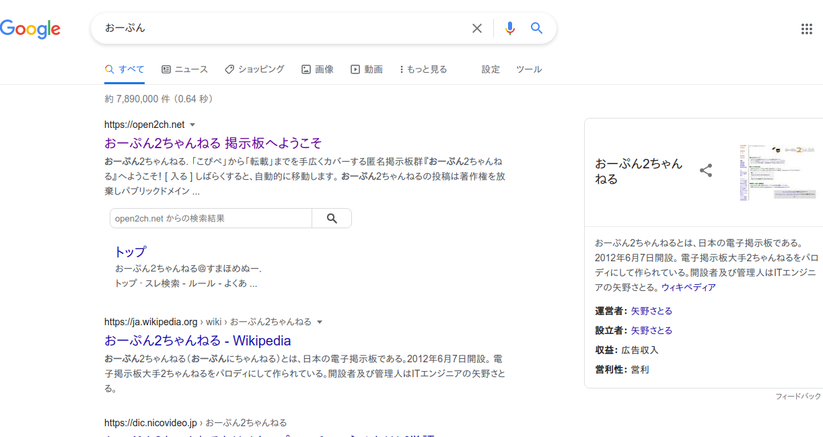Open おーぷん2ちゃんねる - Wikipedia result
This screenshot has width=823, height=437.
[x=198, y=340]
